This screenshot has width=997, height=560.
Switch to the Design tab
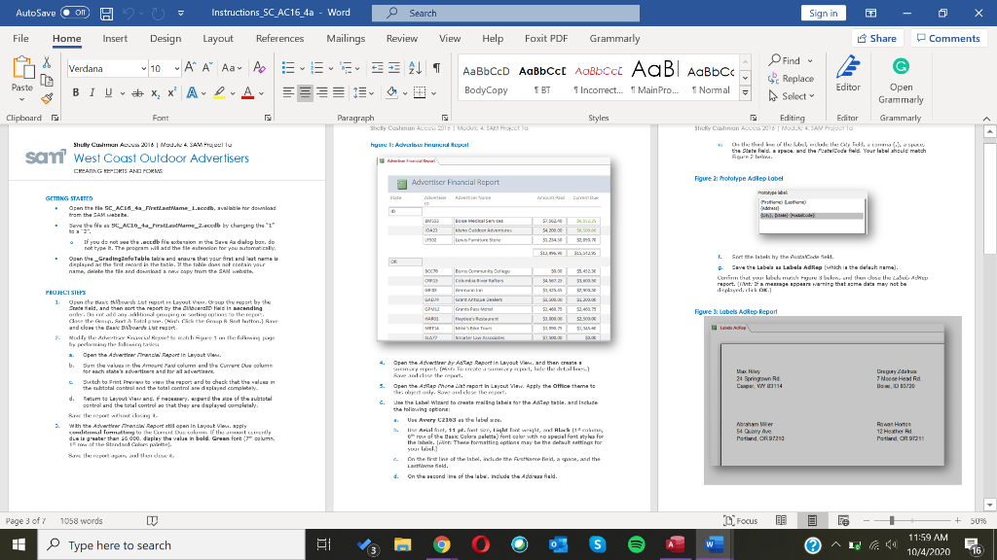[166, 38]
